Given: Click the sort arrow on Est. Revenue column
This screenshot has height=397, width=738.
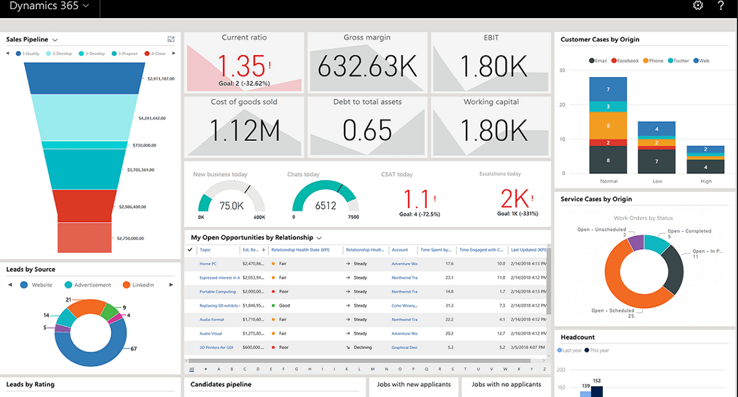Looking at the screenshot, I should [x=263, y=250].
